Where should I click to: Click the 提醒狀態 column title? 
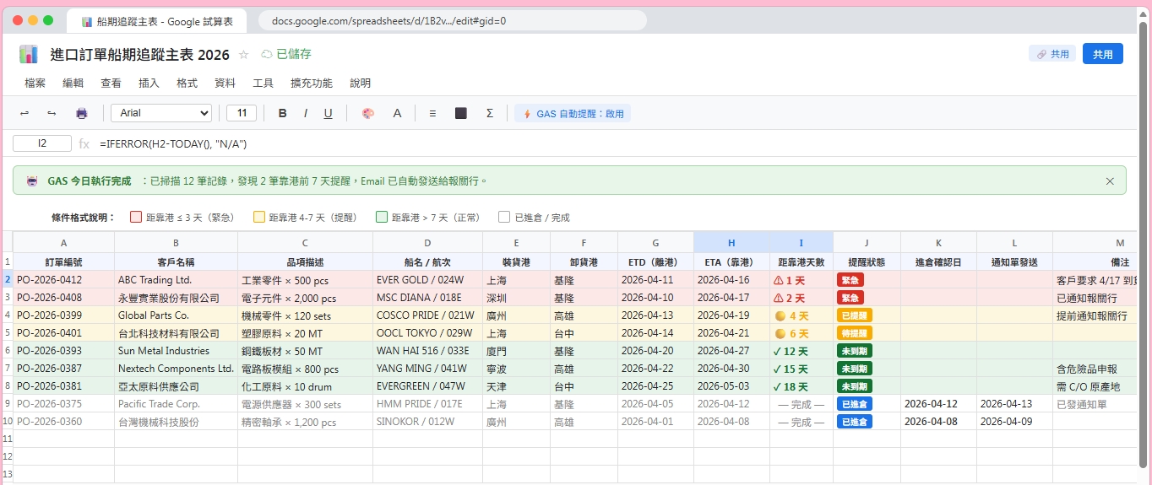pyautogui.click(x=867, y=262)
